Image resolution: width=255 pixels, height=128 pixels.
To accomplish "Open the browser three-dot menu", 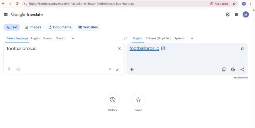I will 251,4.
